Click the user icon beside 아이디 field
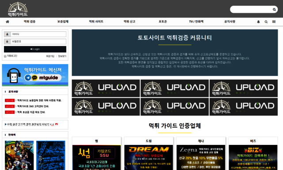Image resolution: width=283 pixels, height=170 pixels. (x=7, y=34)
